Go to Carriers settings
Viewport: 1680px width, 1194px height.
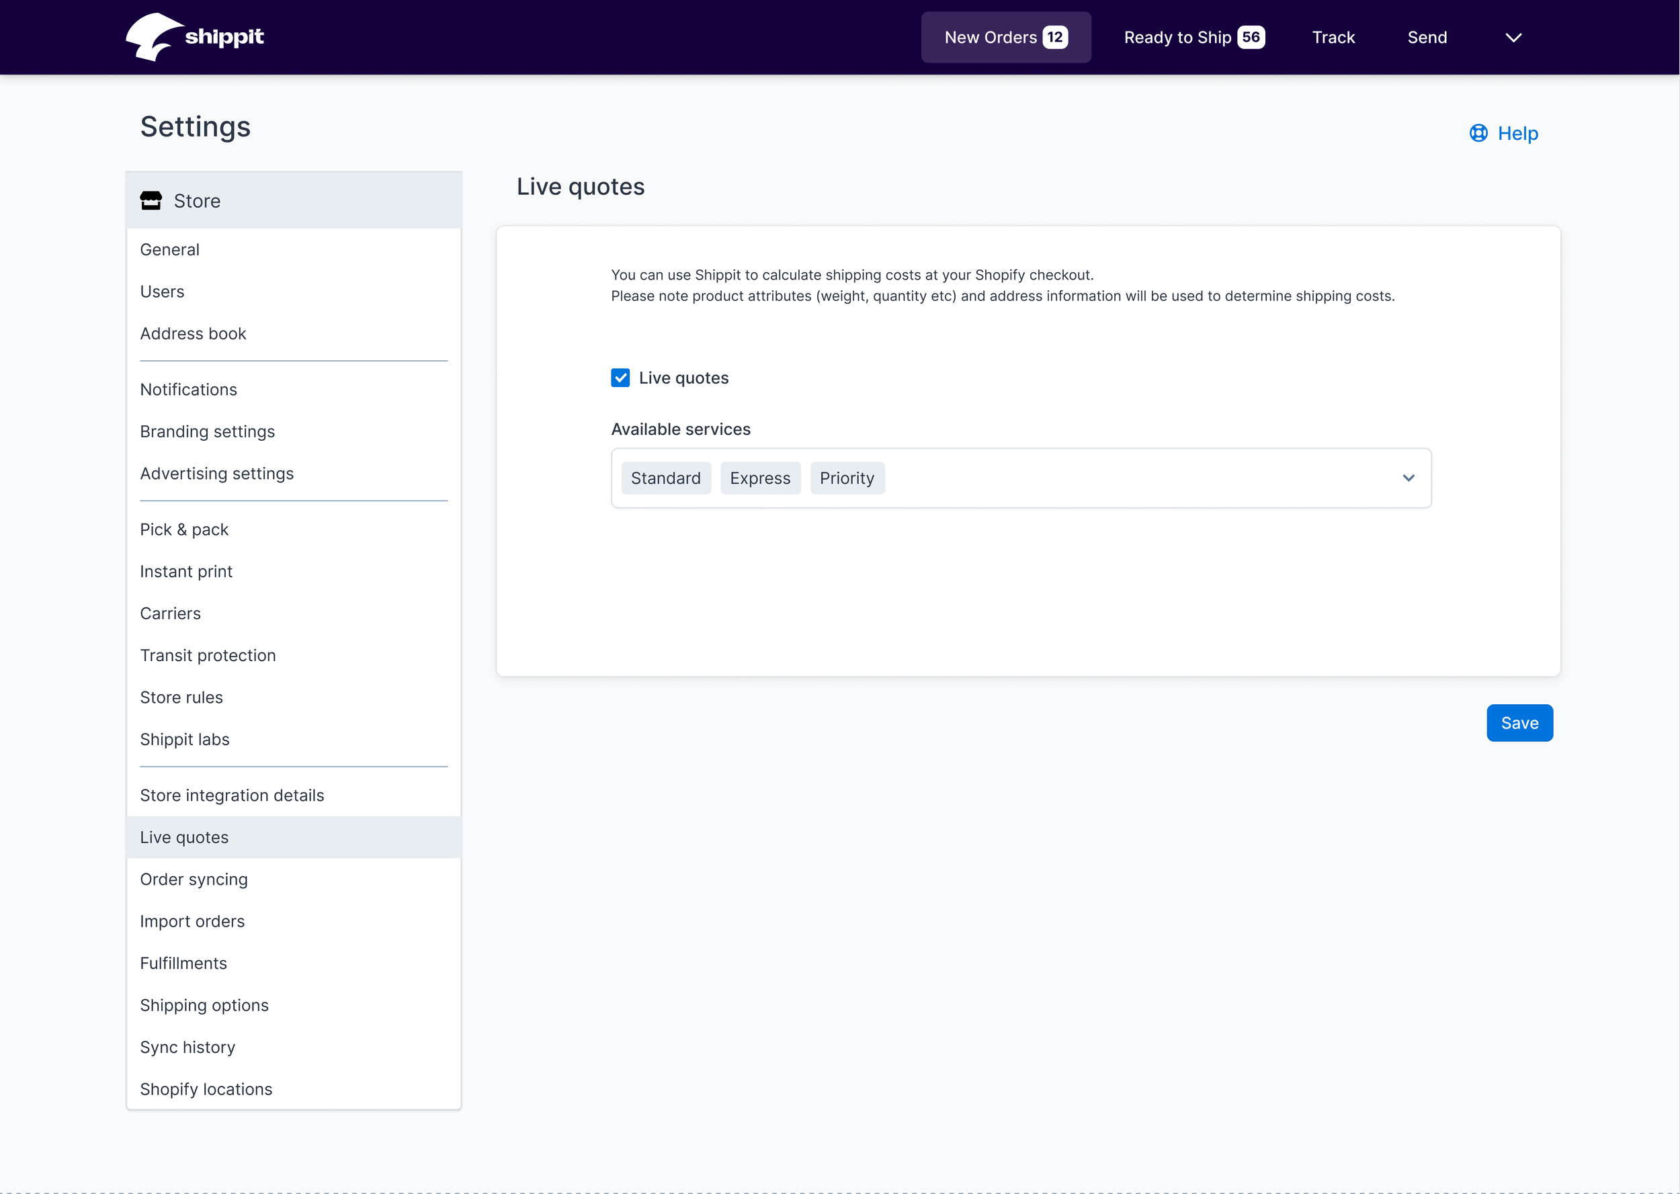click(171, 613)
